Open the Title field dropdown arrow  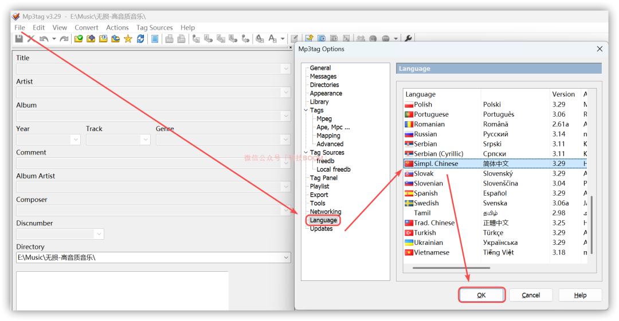[x=286, y=69]
